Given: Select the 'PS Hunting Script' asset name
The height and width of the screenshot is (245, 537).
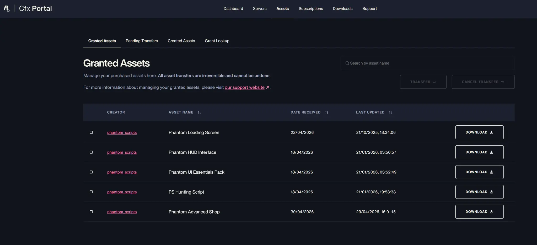Looking at the screenshot, I should [186, 192].
